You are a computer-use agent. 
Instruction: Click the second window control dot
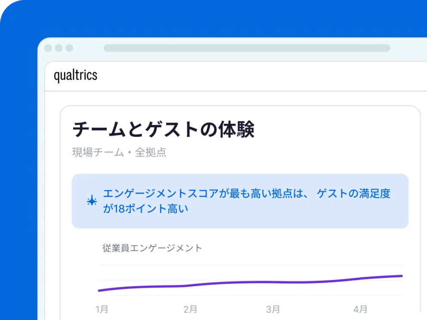tap(59, 48)
